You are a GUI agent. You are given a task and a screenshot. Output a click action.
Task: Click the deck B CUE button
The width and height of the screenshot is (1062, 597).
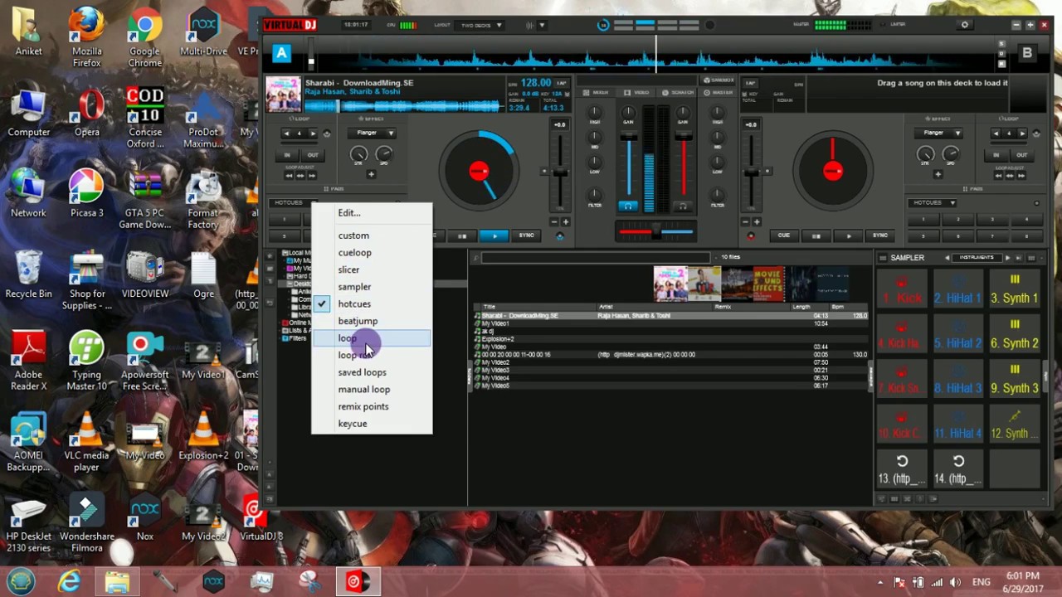pos(783,235)
